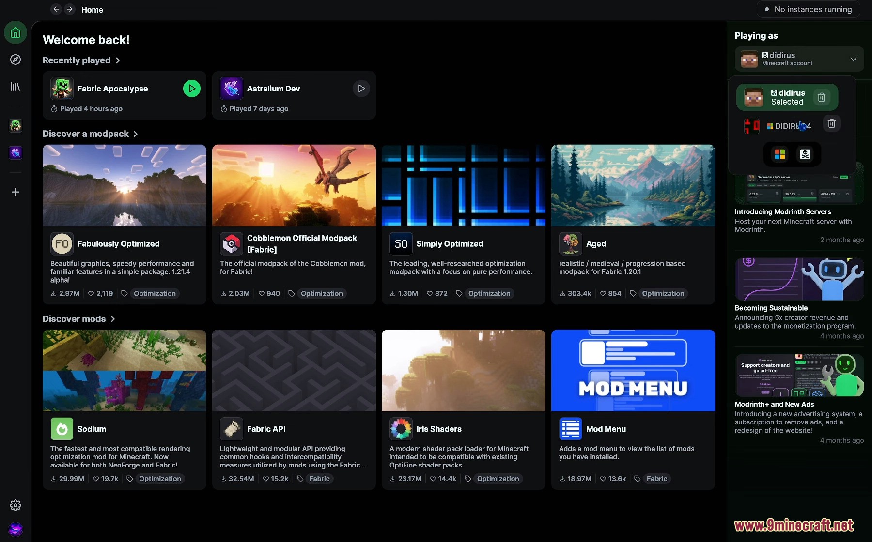Expand the Discover a modpack section
Viewport: 872px width, 542px height.
pos(90,134)
